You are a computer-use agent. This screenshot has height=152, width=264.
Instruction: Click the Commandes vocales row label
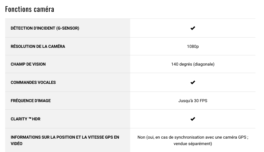point(33,83)
